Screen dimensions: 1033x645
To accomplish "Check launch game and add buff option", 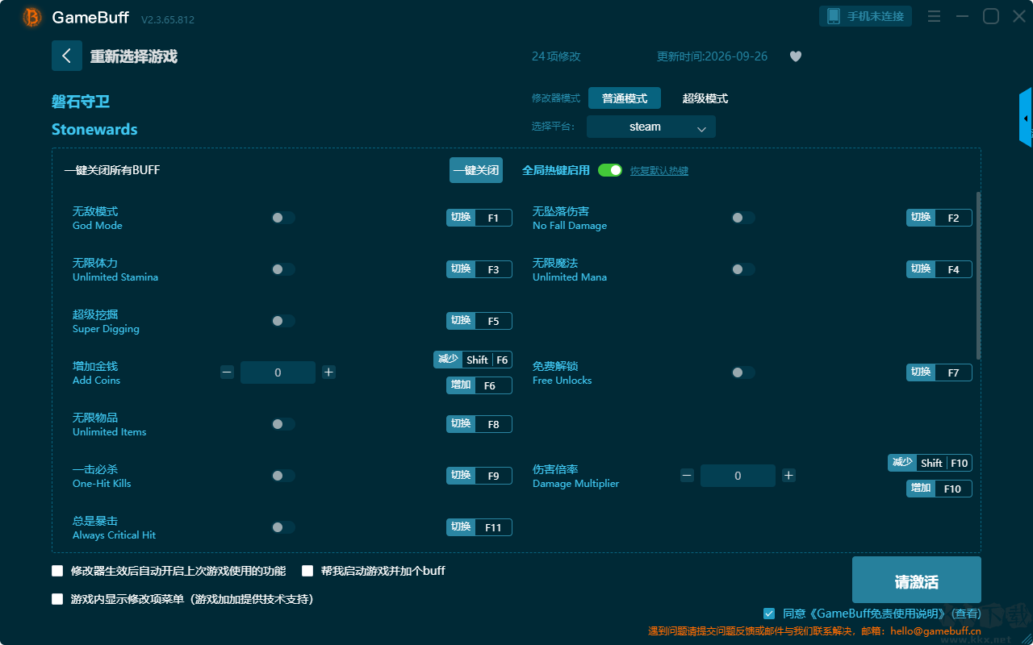I will 307,571.
